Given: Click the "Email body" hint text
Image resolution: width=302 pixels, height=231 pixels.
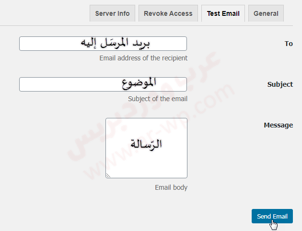Looking at the screenshot, I should point(171,187).
